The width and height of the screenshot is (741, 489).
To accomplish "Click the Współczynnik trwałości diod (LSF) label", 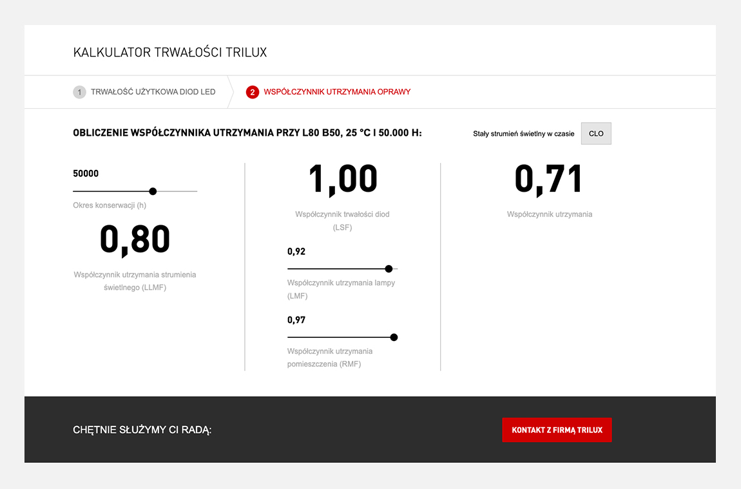I will coord(343,221).
